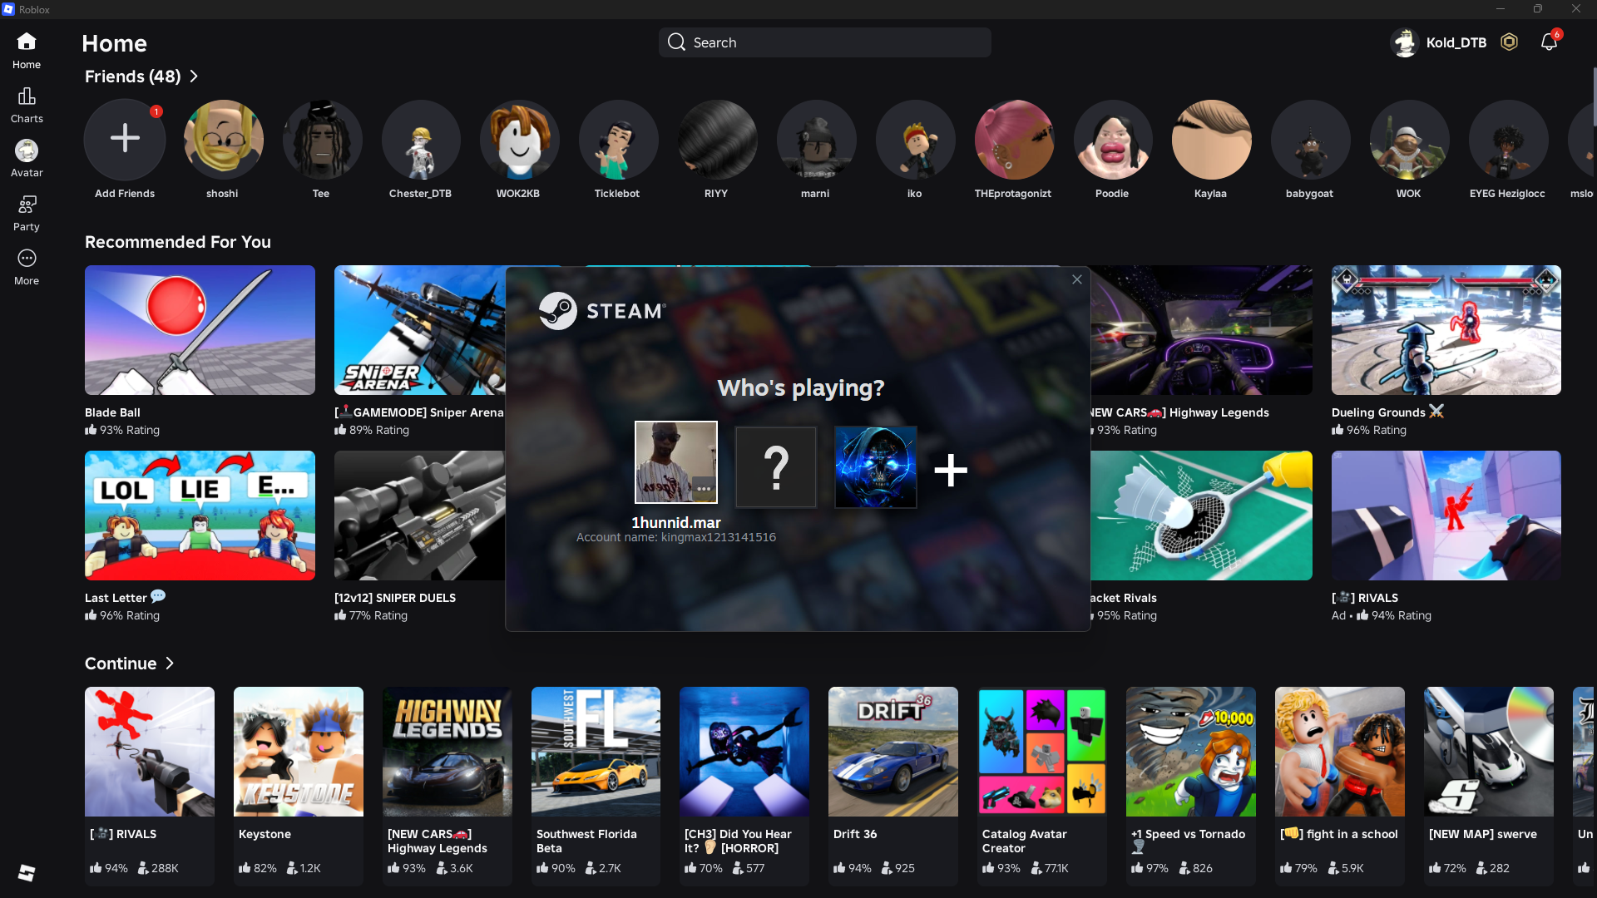
Task: Open the Dueling Grounds game thumbnail
Action: (1446, 330)
